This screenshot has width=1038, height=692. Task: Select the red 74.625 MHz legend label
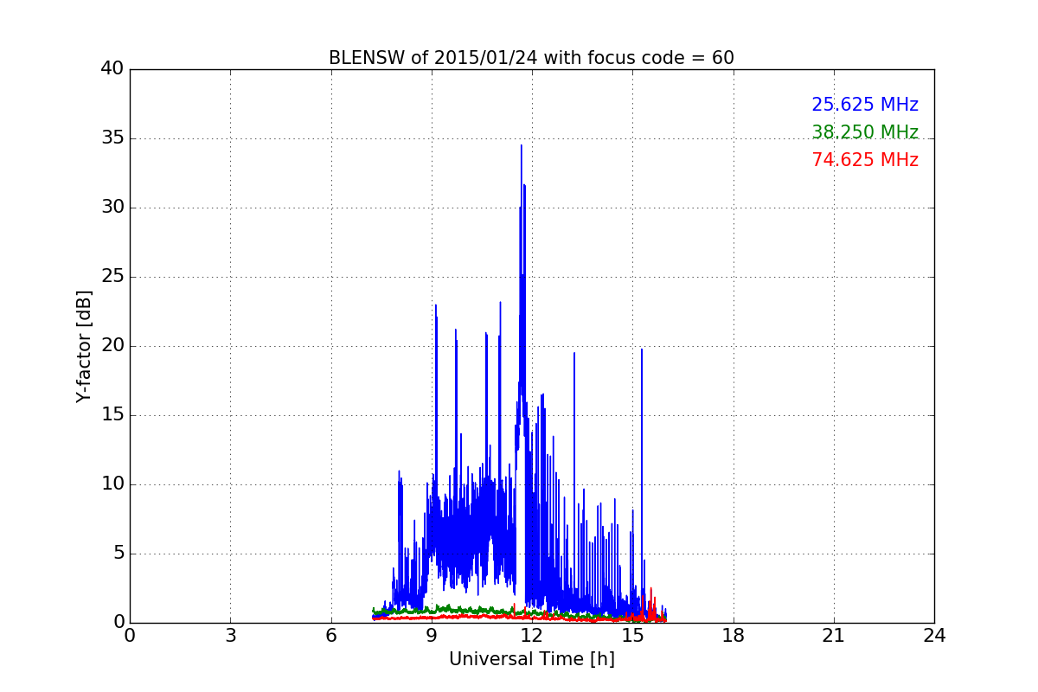point(864,160)
